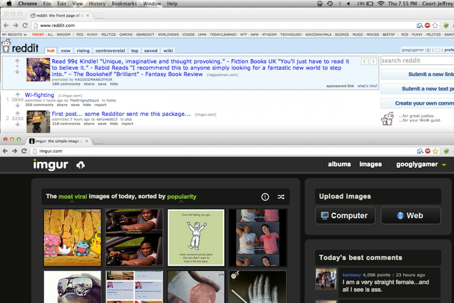Screen dimensions: 454x303
Task: Save the "First post" submission
Action: [102, 124]
